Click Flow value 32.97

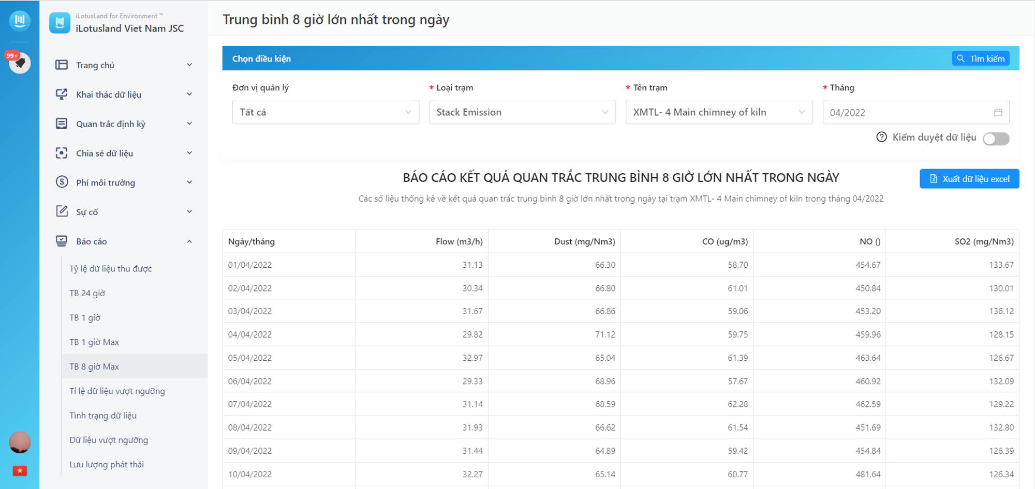coord(472,358)
